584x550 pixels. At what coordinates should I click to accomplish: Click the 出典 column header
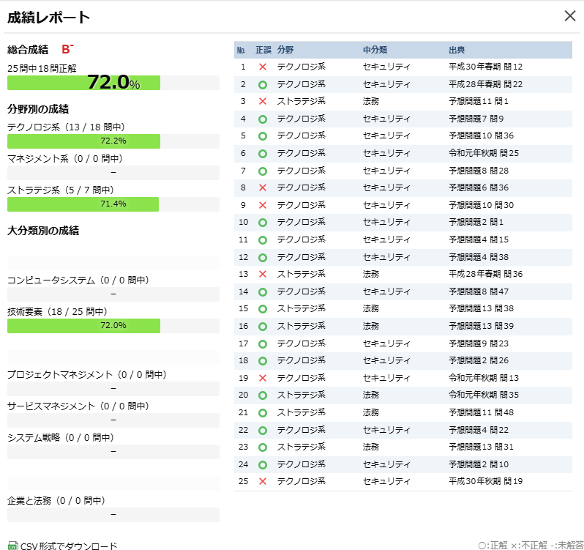457,50
